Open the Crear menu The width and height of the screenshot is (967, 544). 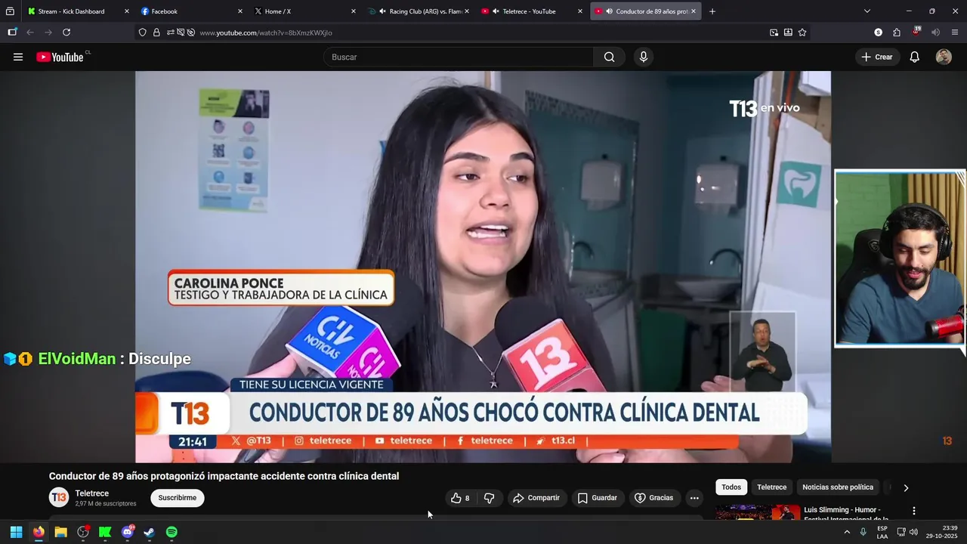[x=877, y=57]
